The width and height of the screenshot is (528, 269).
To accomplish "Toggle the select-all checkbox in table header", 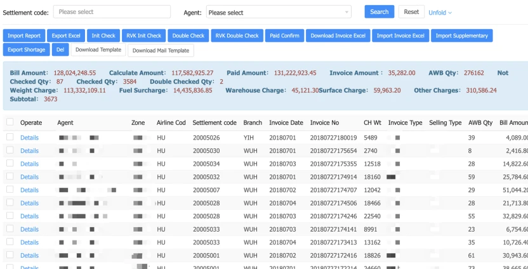I will tap(10, 122).
